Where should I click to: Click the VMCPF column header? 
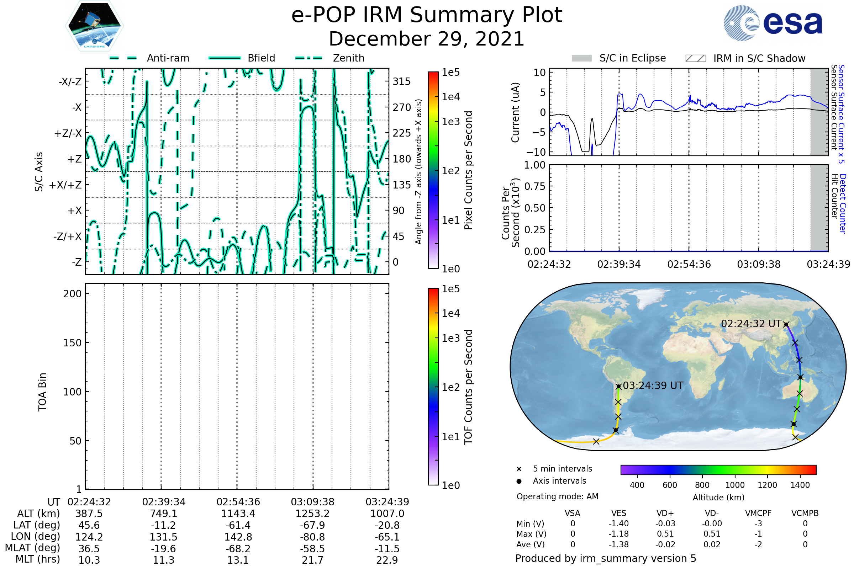[x=758, y=513]
